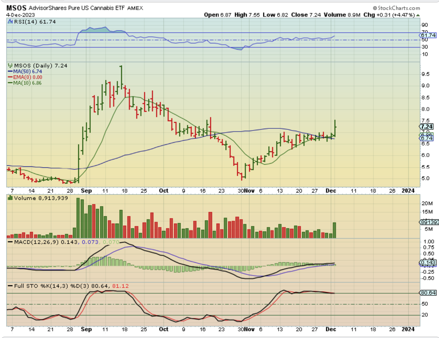Click the Volume 8.9M header value

click(342, 15)
